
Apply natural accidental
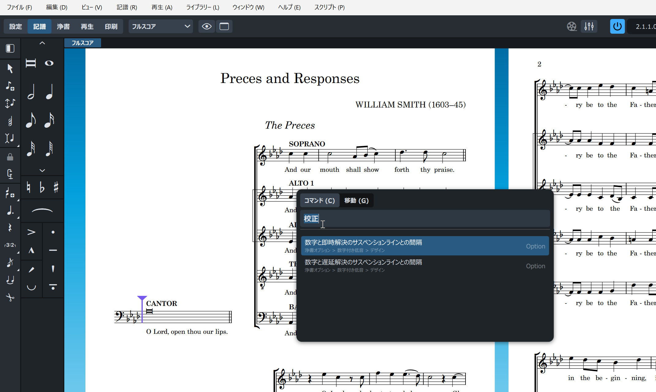click(28, 187)
